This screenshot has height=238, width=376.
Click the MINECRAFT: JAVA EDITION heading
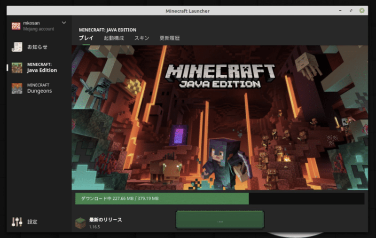(108, 30)
